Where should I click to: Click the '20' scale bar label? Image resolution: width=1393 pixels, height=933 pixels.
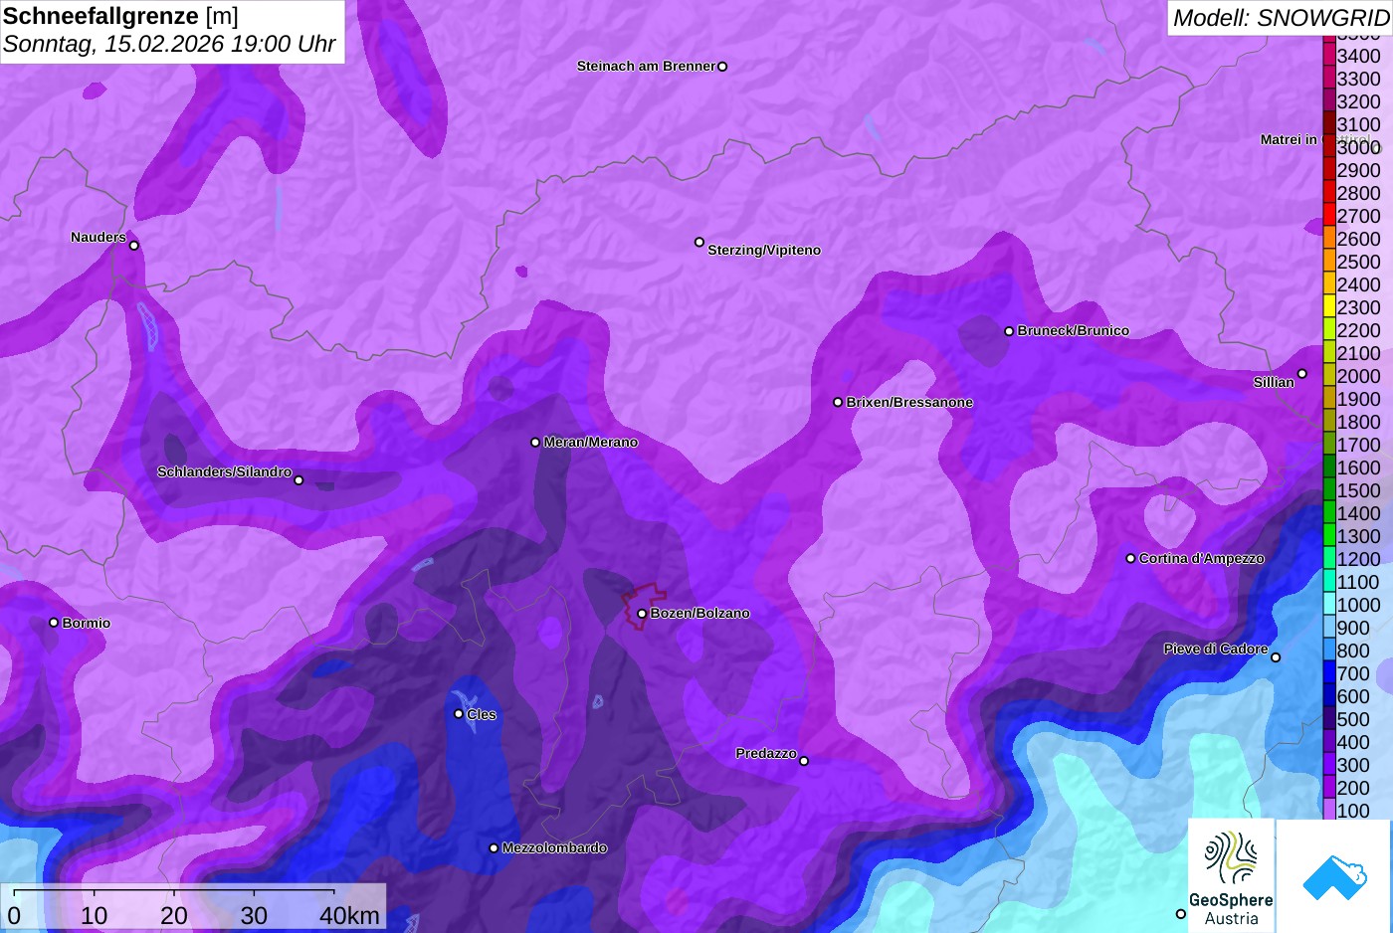174,915
